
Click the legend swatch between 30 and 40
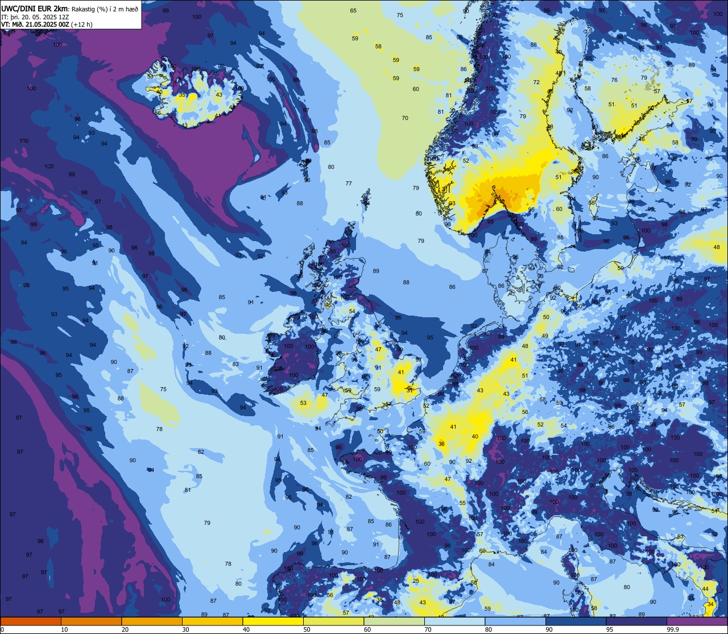(212, 621)
